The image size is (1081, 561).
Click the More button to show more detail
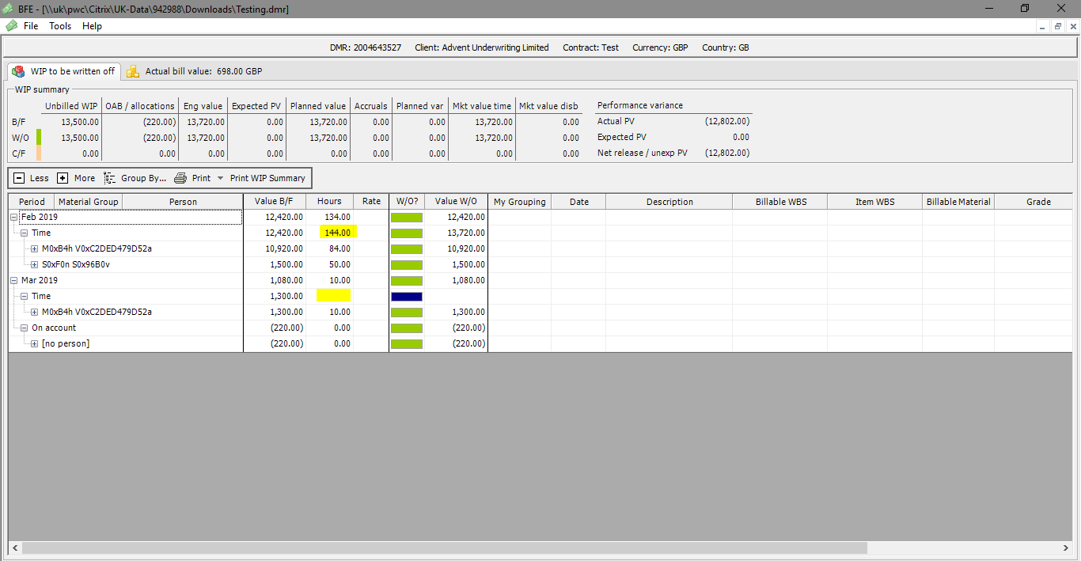(x=76, y=178)
